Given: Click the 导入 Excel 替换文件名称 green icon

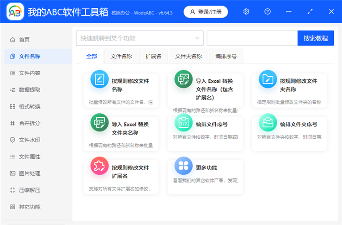Looking at the screenshot, I should coord(183,79).
